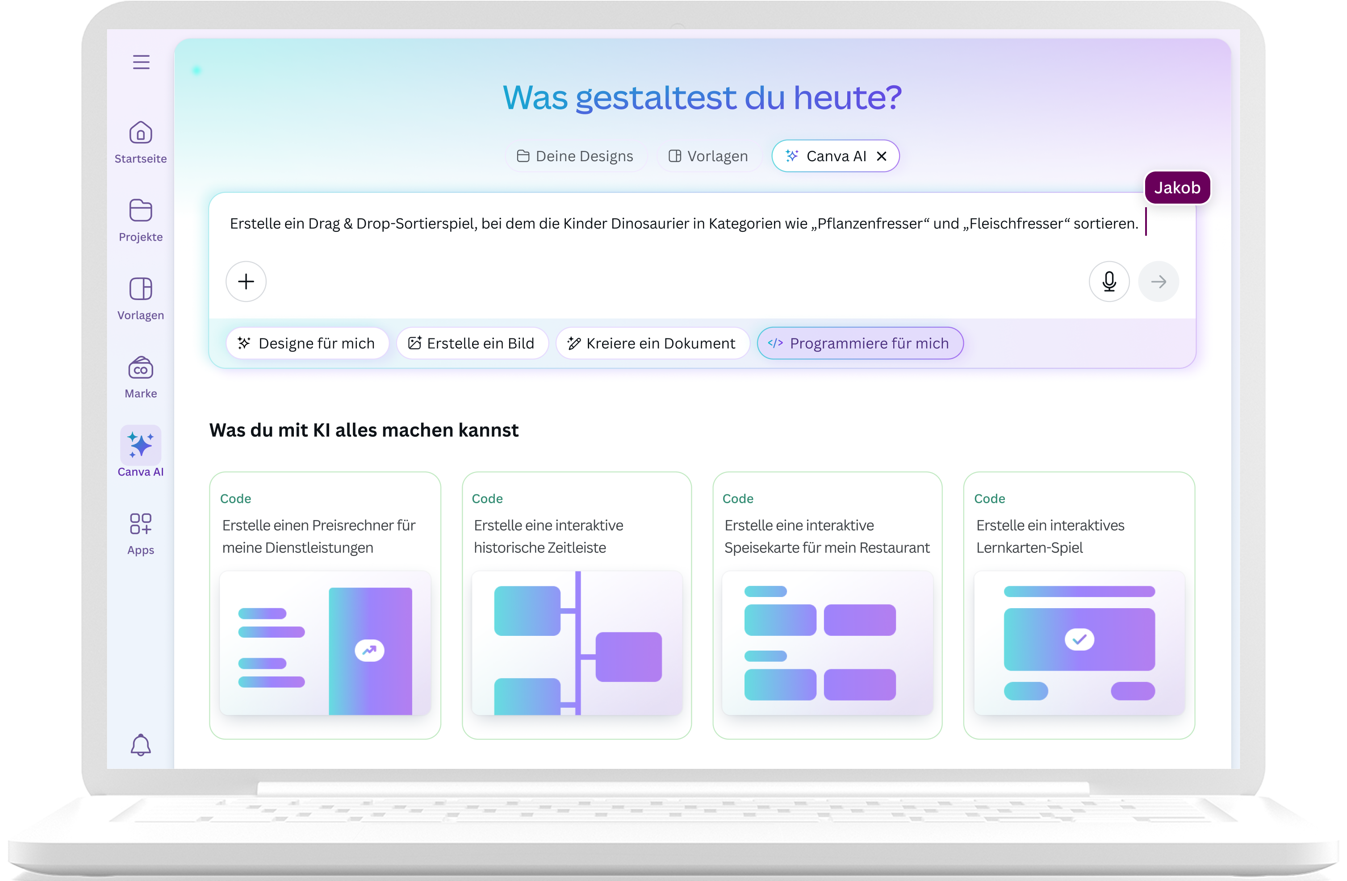
Task: Open the Speisekarte für mein Restaurant card
Action: pyautogui.click(x=827, y=605)
